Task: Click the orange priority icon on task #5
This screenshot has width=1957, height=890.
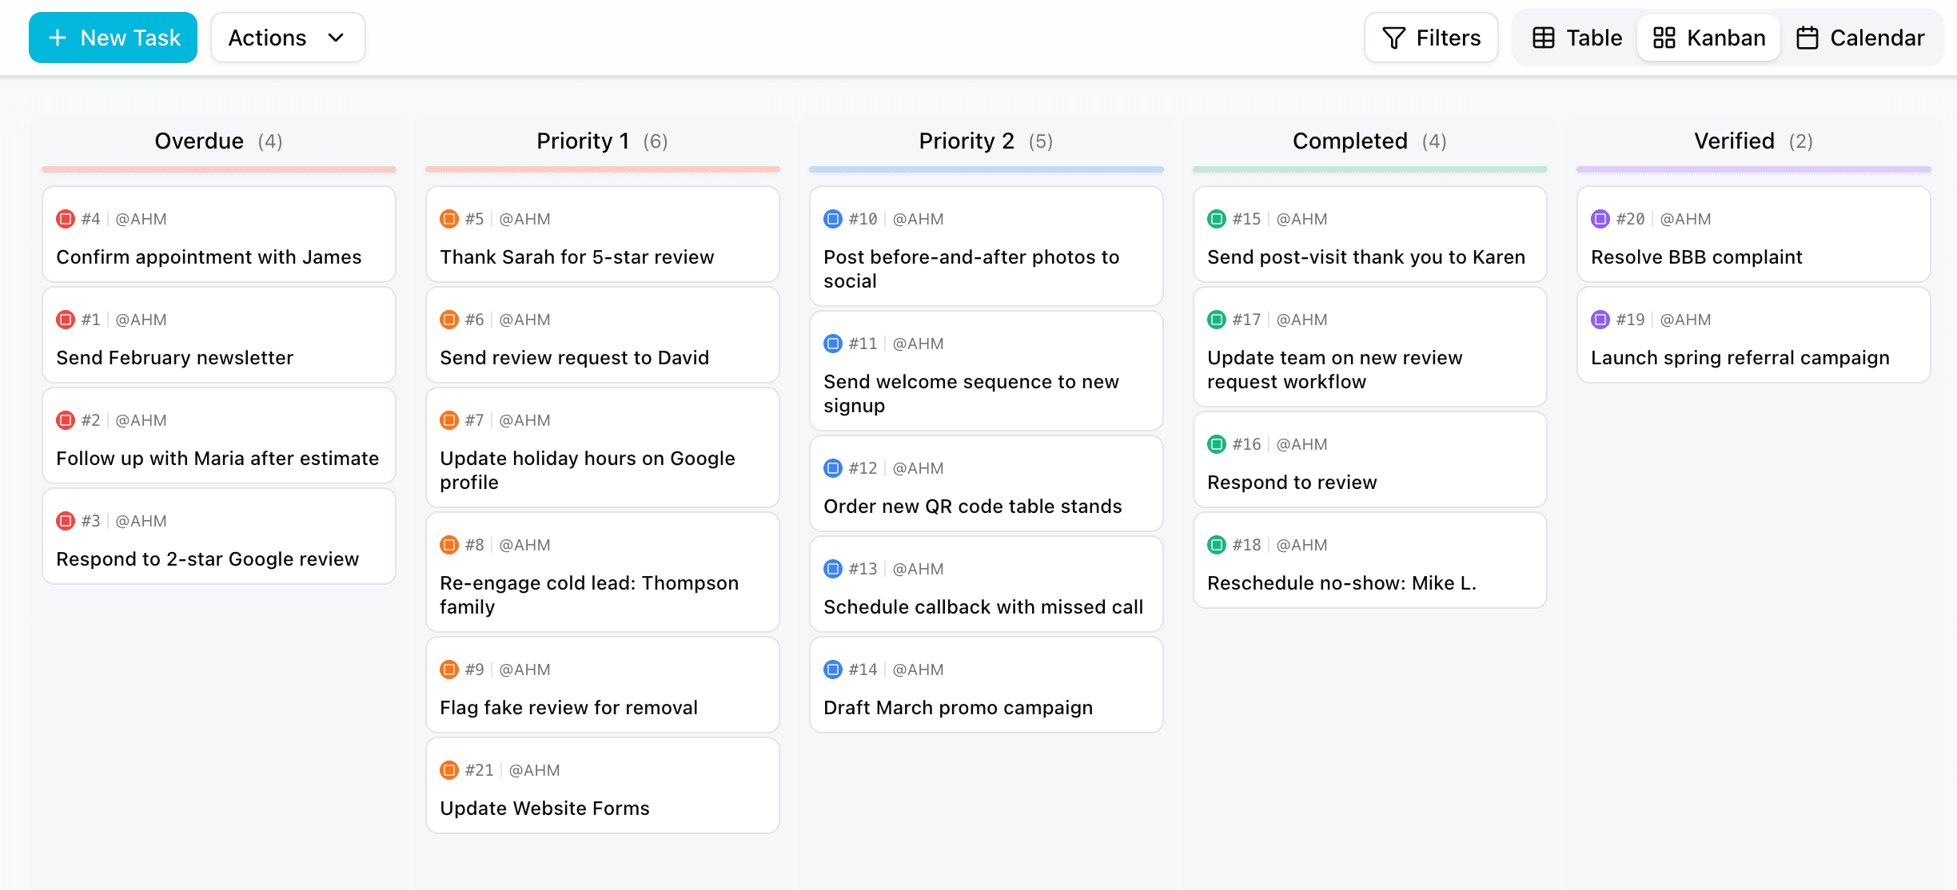Action: coord(449,218)
